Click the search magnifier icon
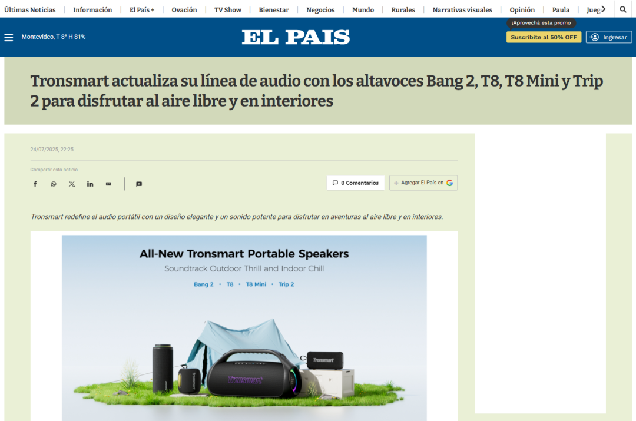 pyautogui.click(x=623, y=9)
